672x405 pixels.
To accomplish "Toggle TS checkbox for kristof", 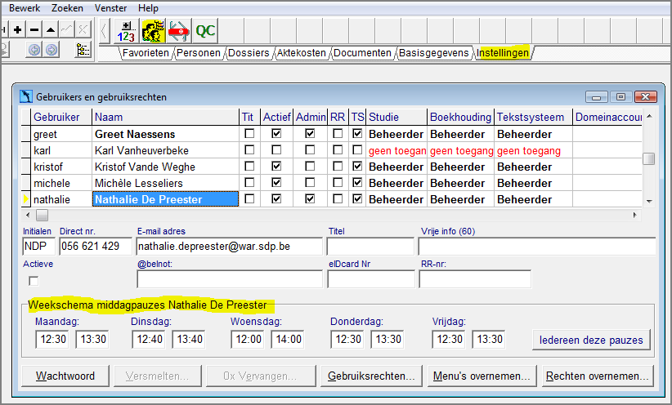I will (357, 166).
